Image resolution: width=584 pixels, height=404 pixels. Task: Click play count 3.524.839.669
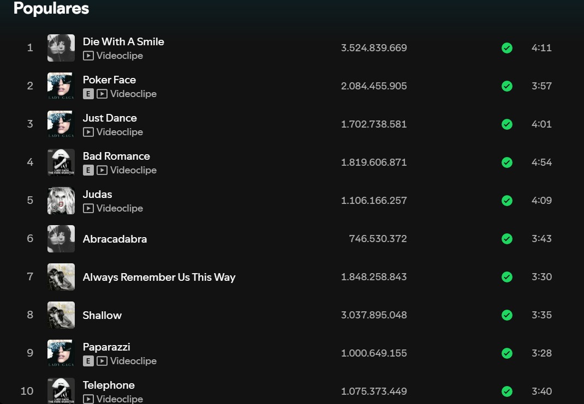click(x=374, y=48)
